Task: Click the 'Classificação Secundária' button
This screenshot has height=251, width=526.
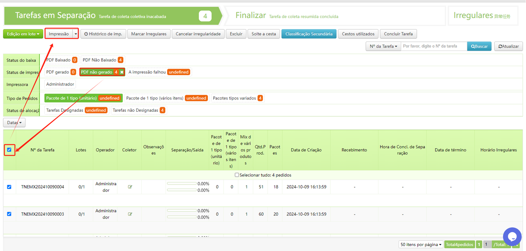Action: point(309,34)
